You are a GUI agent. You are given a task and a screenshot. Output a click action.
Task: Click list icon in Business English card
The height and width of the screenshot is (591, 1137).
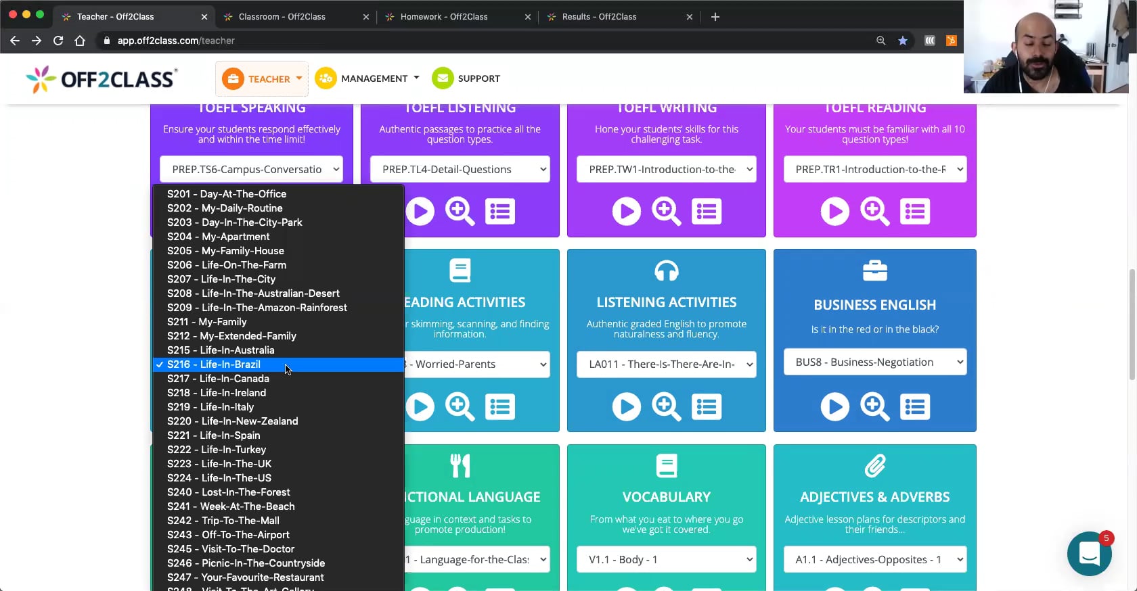pos(914,407)
